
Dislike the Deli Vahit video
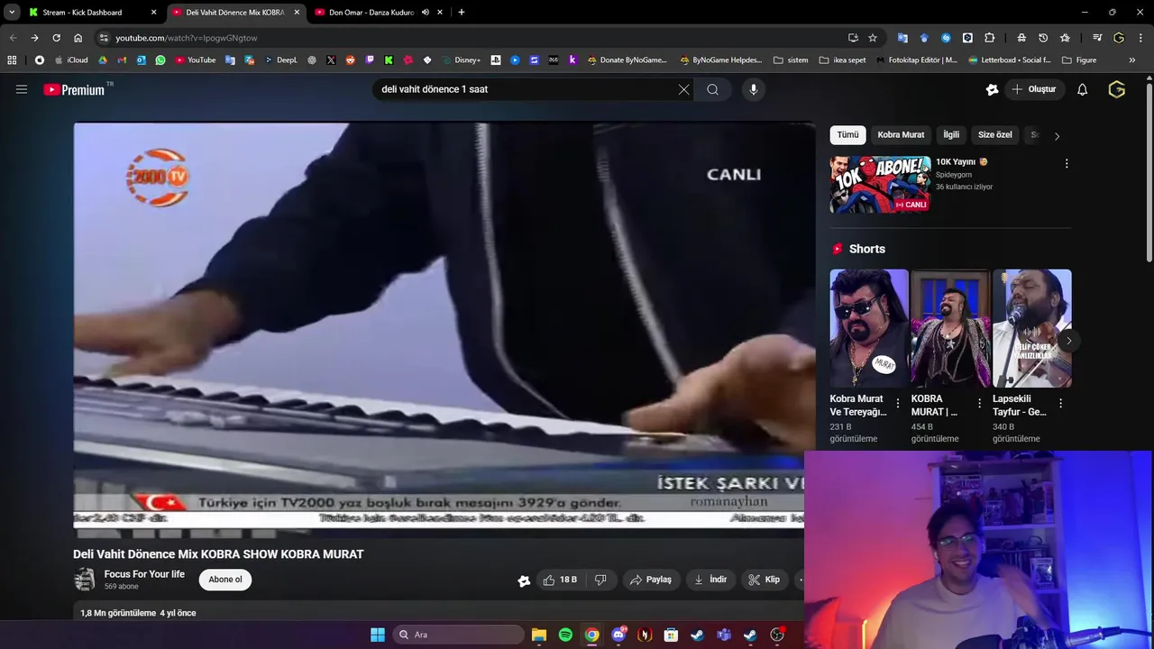[600, 580]
